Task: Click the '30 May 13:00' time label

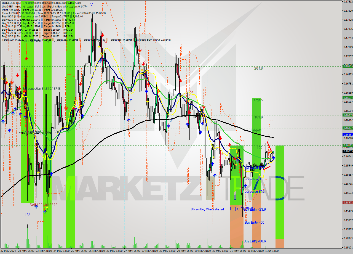Action: 220,251
